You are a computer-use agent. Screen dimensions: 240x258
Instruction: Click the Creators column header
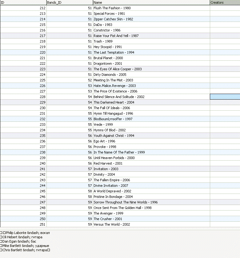pyautogui.click(x=225, y=2)
